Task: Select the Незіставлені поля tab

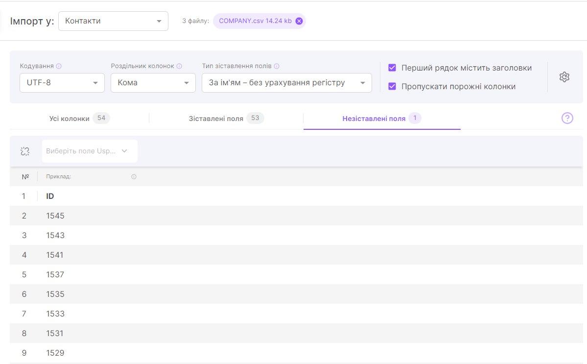Action: point(381,119)
